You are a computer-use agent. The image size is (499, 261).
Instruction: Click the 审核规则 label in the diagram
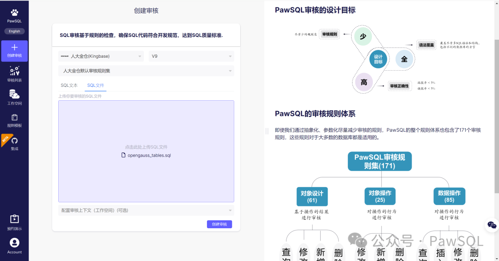[x=330, y=34]
